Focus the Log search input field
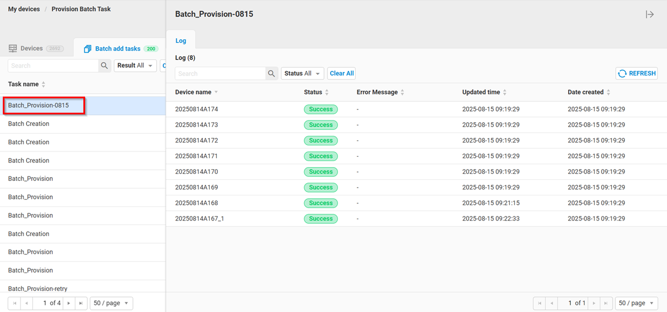Screen dimensions: 667x312 220,73
